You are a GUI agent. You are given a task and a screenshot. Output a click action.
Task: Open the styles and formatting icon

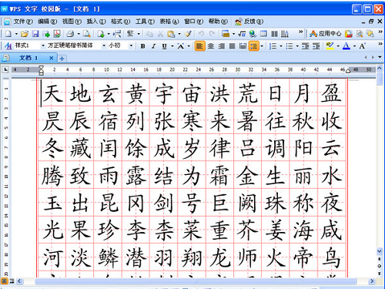pos(8,46)
